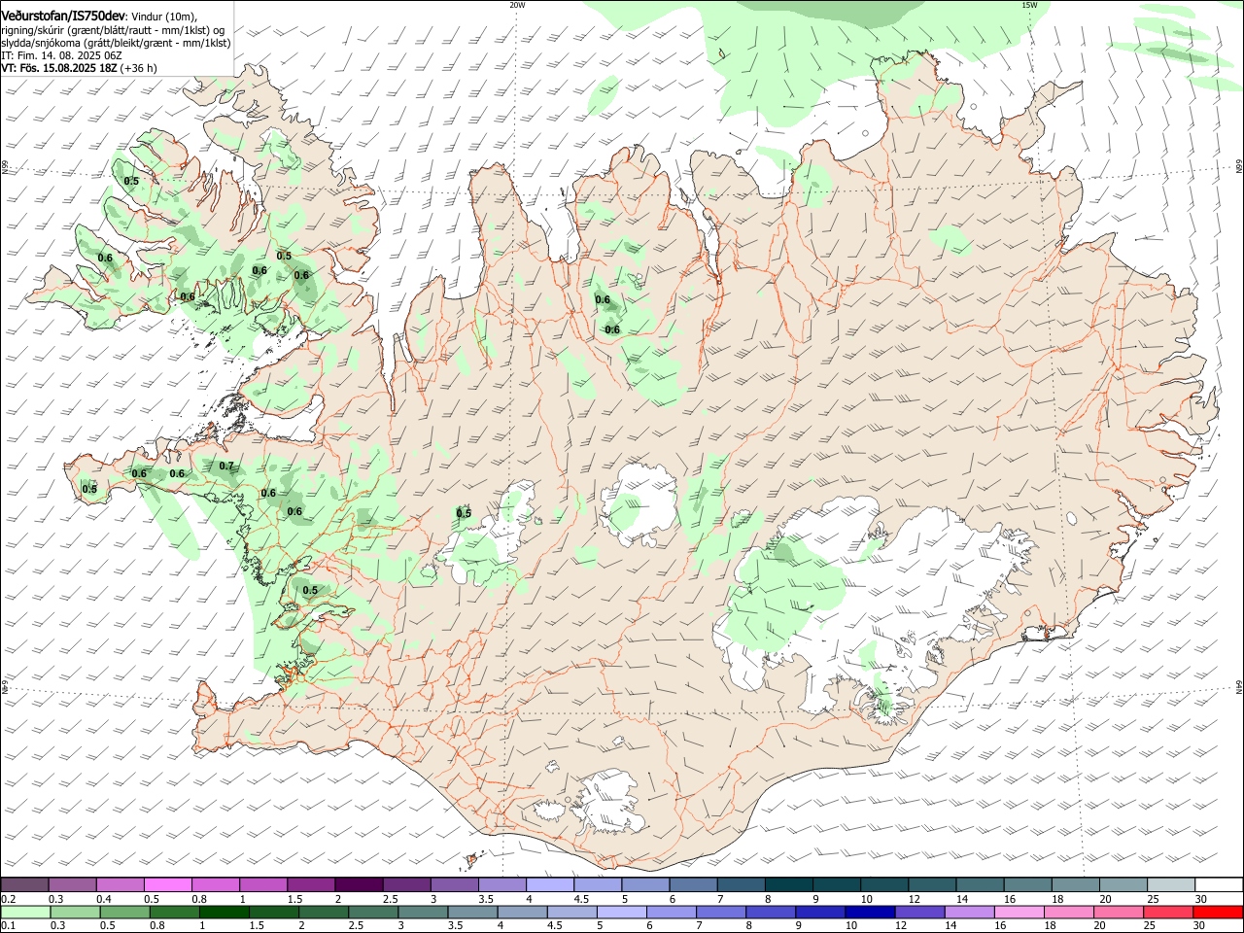Screen dimensions: 1244x933
Task: Click the 'IT: Fim. 14. 08. 2025 06Z' line
Action: pyautogui.click(x=60, y=55)
